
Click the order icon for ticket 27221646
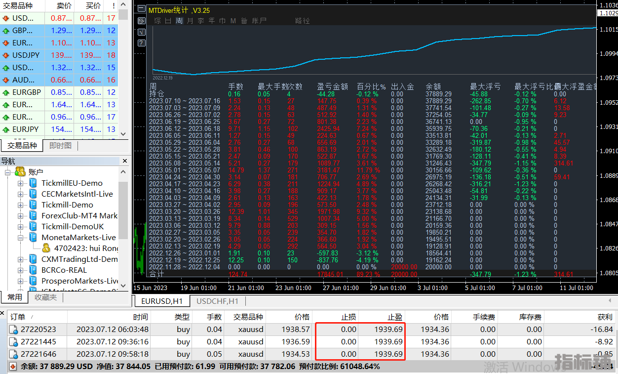14,354
